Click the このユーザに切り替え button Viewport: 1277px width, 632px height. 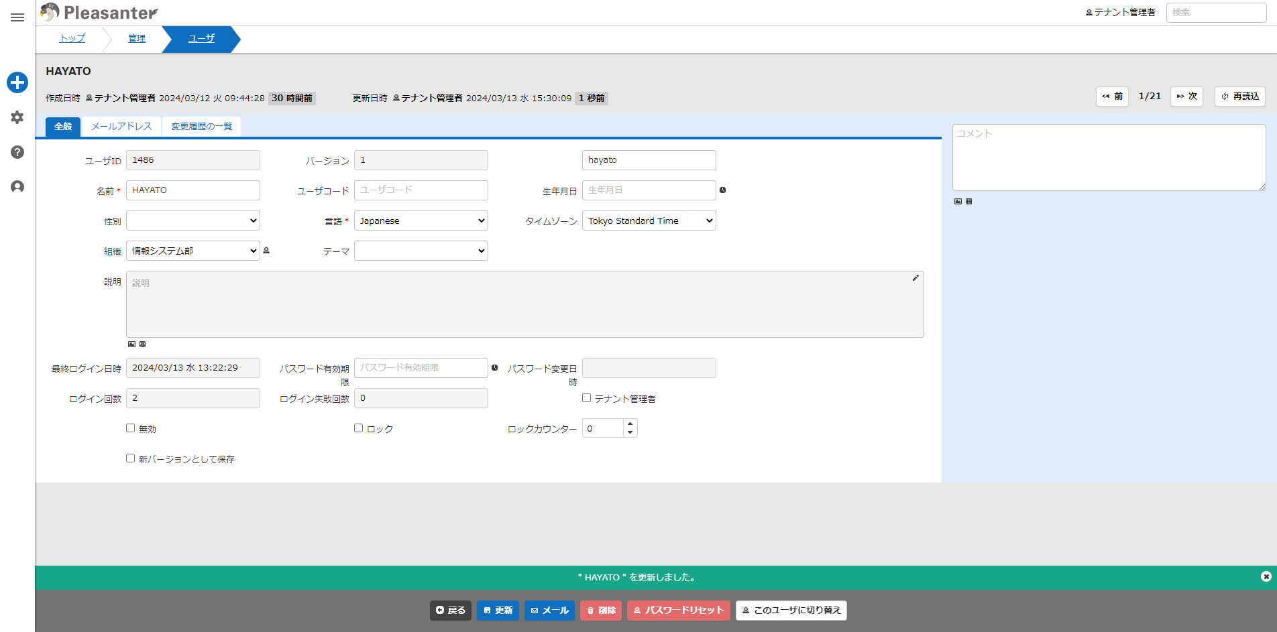coord(791,611)
